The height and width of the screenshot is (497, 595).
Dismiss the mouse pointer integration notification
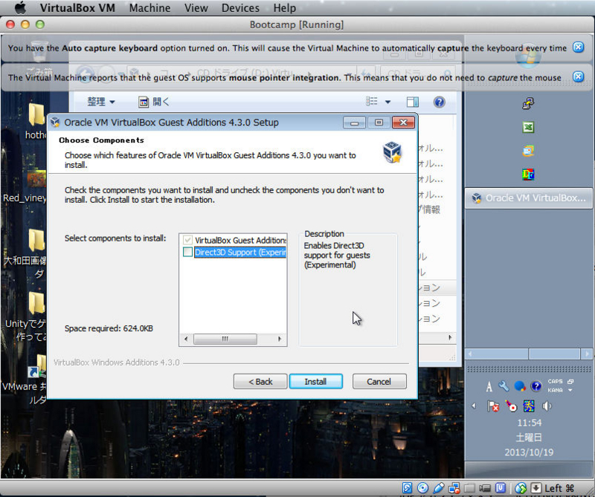[578, 77]
